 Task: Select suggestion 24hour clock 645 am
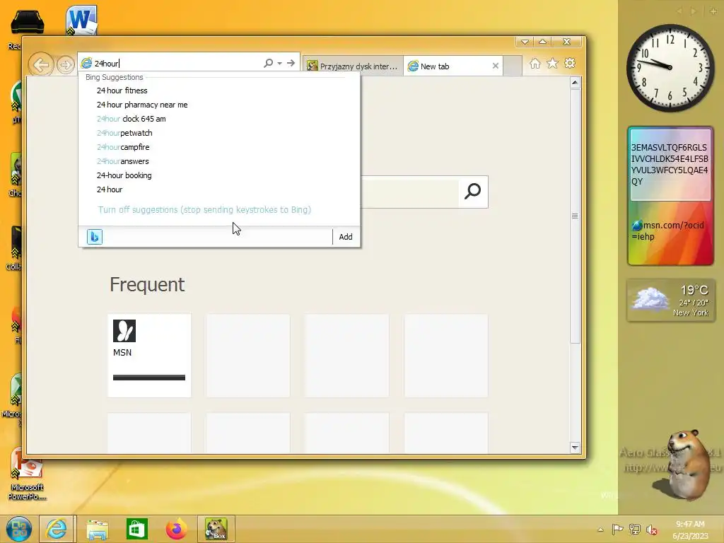pyautogui.click(x=219, y=119)
